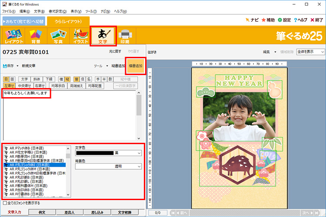Expand the 文字色 color dropdown
Viewport: 326px width, 217px height.
pos(138,153)
